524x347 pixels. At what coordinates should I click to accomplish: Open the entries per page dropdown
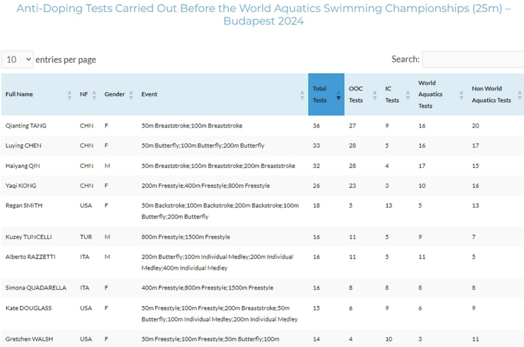point(18,59)
